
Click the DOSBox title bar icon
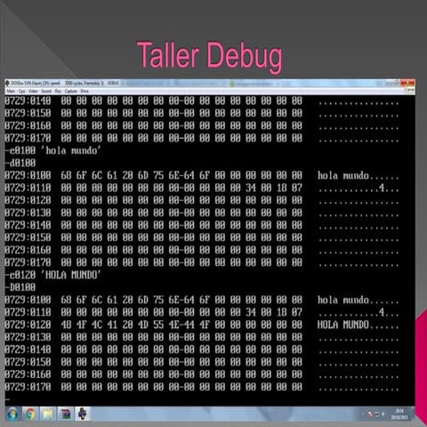click(x=7, y=84)
